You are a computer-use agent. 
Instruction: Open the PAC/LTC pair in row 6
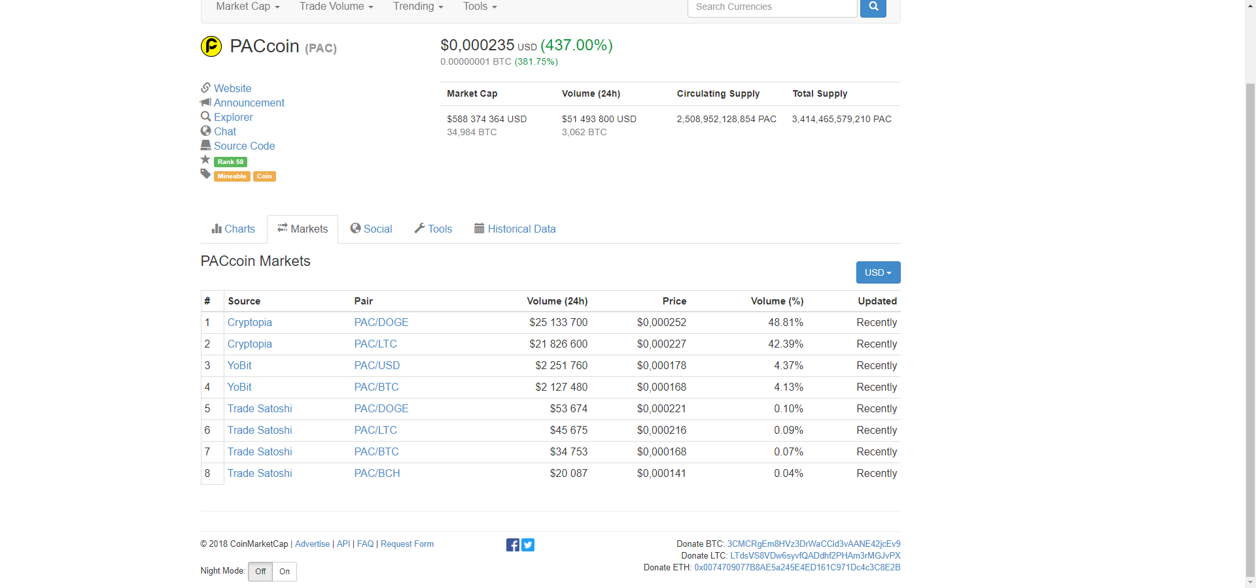[x=375, y=431]
